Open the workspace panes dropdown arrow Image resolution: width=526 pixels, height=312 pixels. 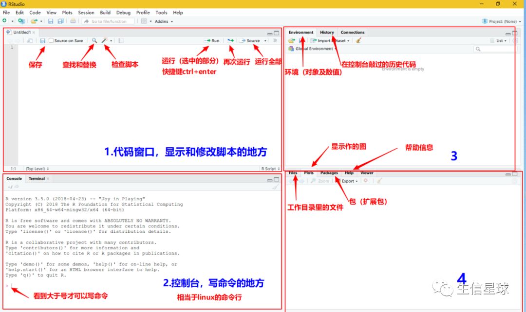point(150,21)
